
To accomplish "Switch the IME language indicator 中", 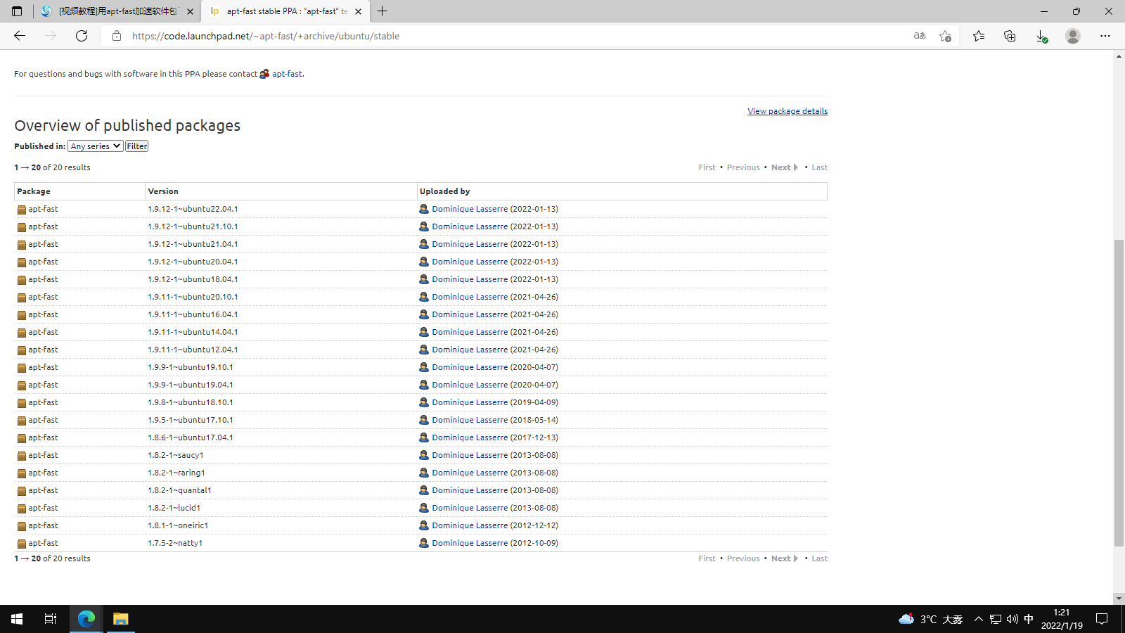I will tap(1029, 619).
